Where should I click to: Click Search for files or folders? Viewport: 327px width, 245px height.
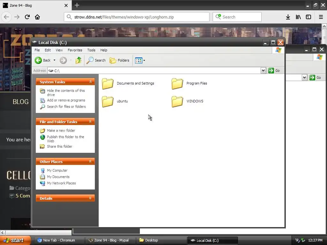coord(66,107)
